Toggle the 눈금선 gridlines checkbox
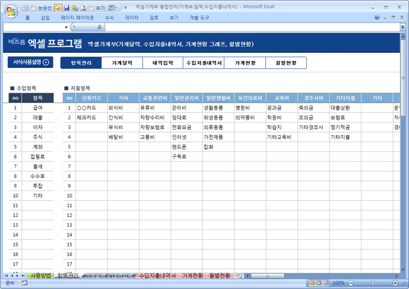This screenshot has width=409, height=289. [x=32, y=8]
